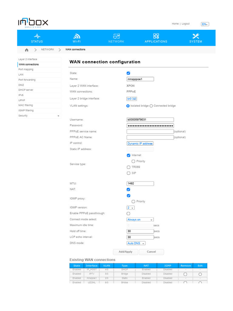Click the Interface column header

click(x=92, y=266)
